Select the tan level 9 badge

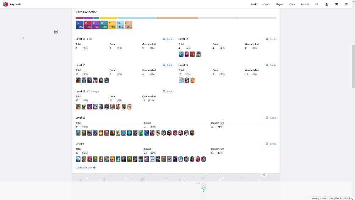click(129, 25)
